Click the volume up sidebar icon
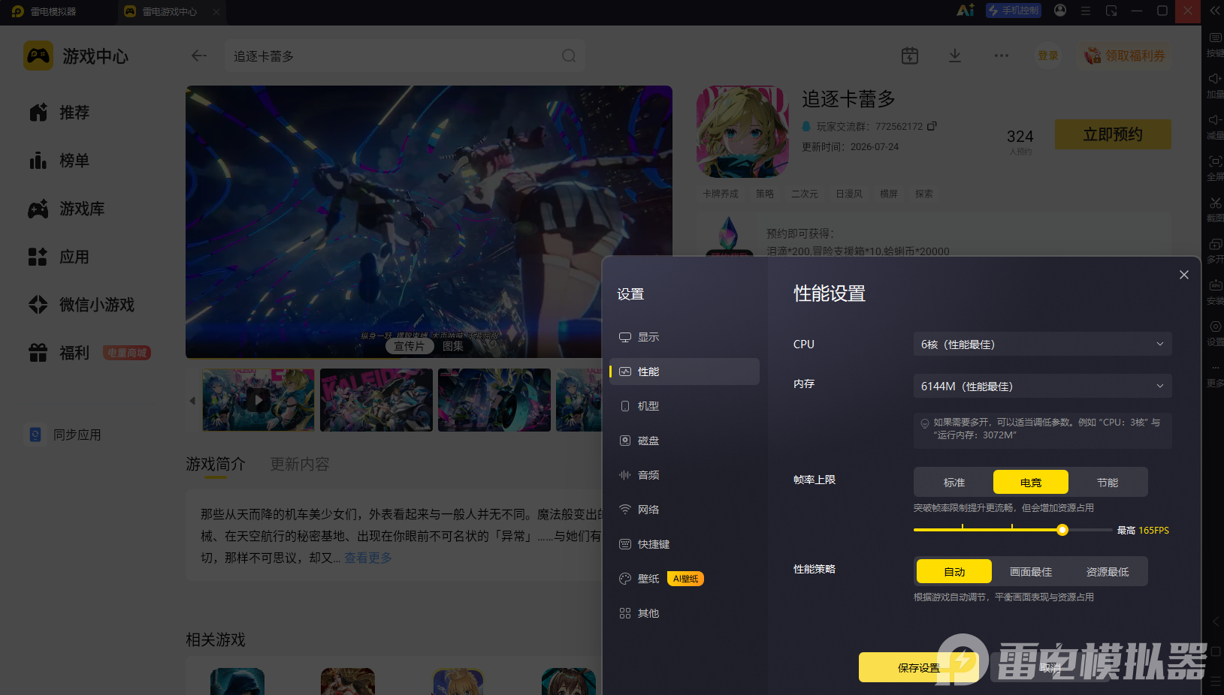This screenshot has width=1224, height=695. point(1214,80)
